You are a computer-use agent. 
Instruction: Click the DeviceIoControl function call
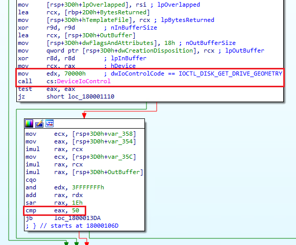(x=84, y=81)
